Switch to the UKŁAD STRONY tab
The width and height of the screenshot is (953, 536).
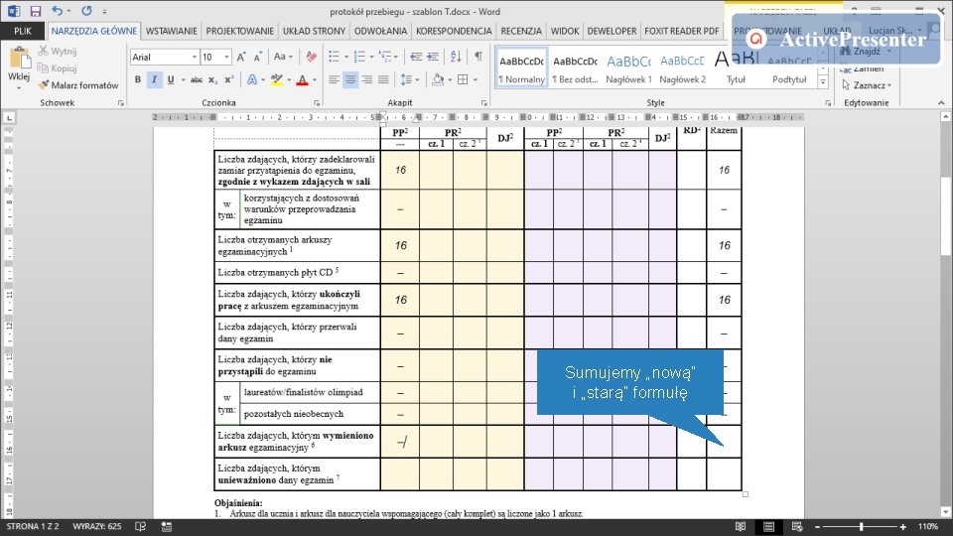pos(315,31)
